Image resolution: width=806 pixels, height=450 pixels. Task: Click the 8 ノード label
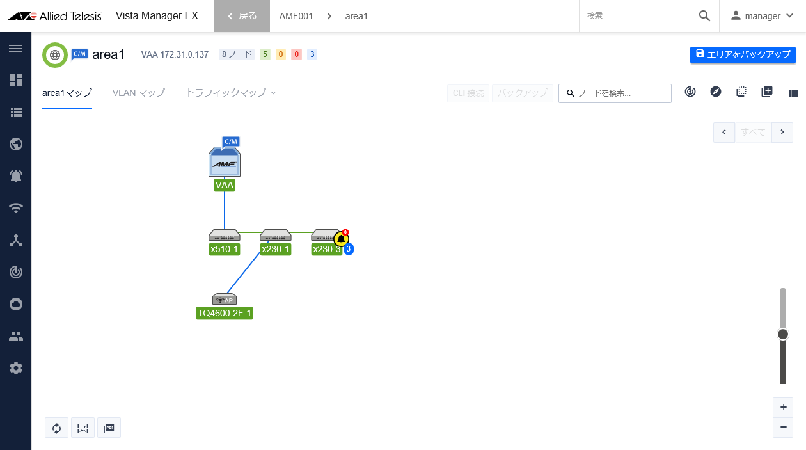coord(237,54)
